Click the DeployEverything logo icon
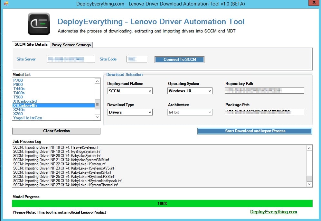 tap(39, 24)
